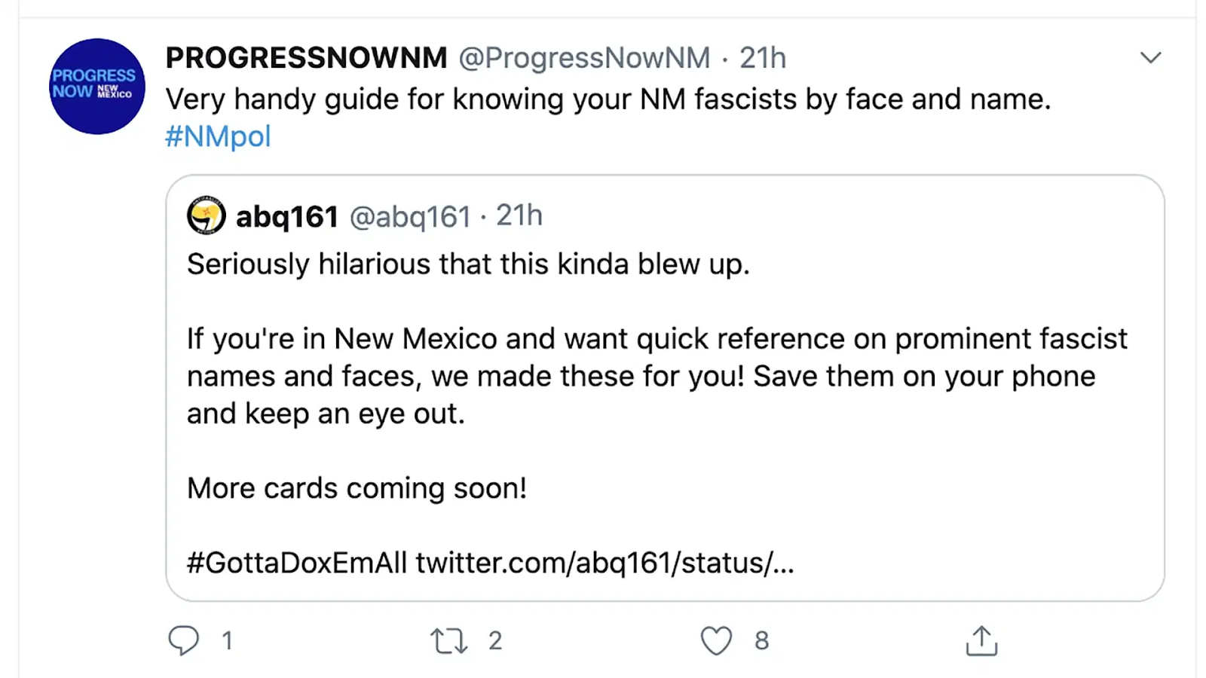
Task: Click the reply count 1
Action: pos(227,640)
